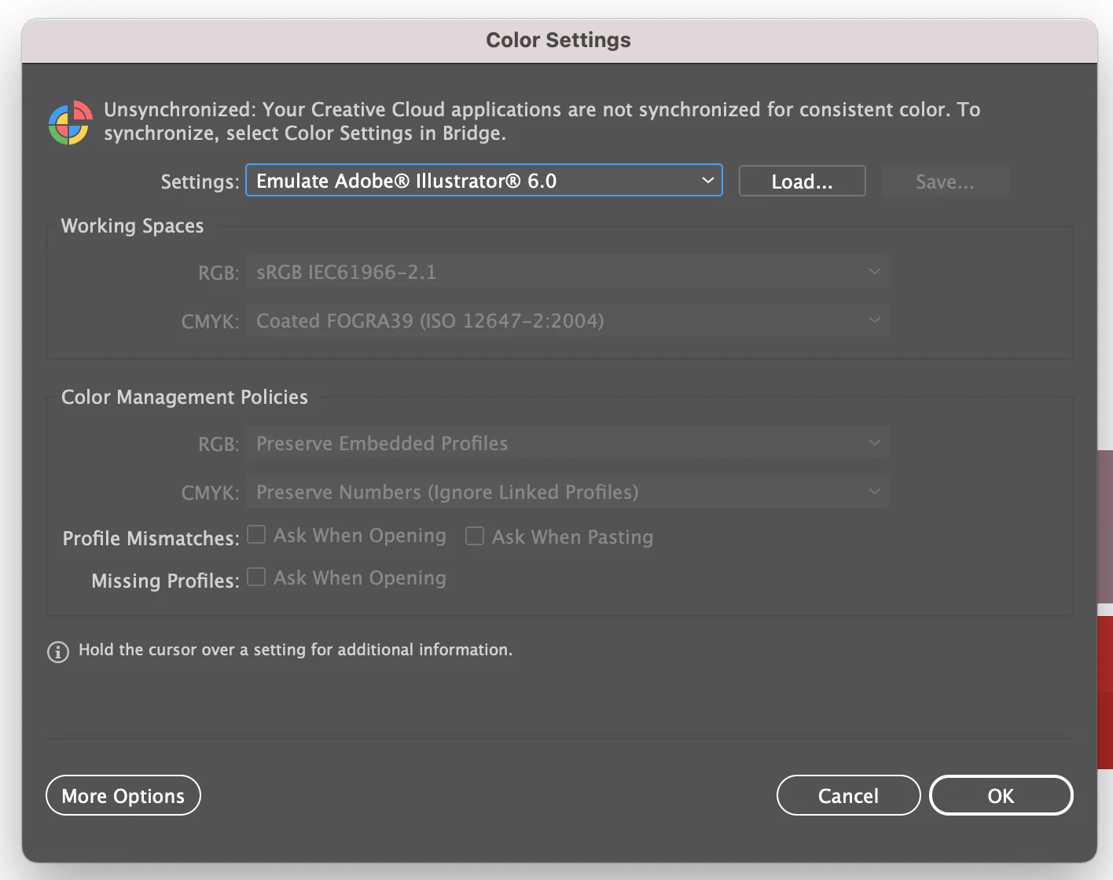Click the hover hint description text
1113x880 pixels.
coord(296,650)
